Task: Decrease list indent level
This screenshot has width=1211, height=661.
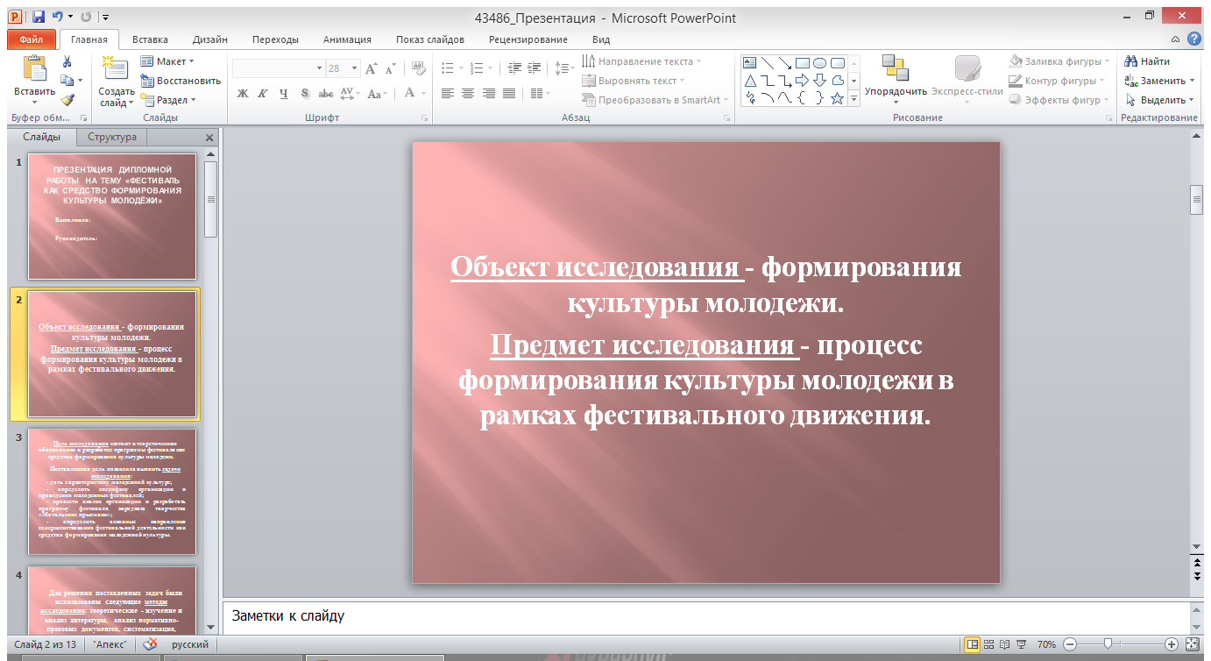Action: (514, 68)
